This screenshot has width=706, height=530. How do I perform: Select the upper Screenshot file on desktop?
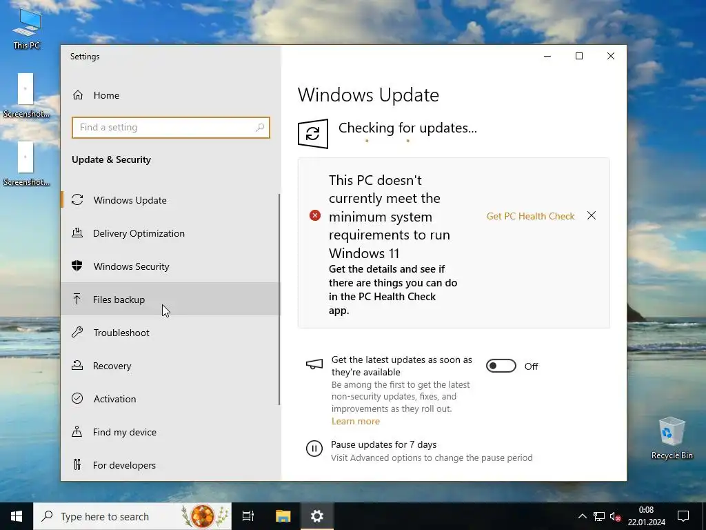[x=26, y=95]
